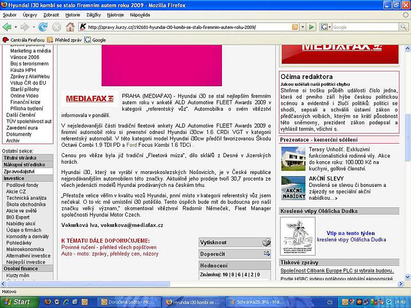The width and height of the screenshot is (411, 308).
Task: Open the back button history dropdown arrow
Action: 16,27
